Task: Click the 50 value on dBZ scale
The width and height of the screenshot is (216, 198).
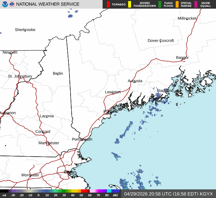Action: coord(81,195)
